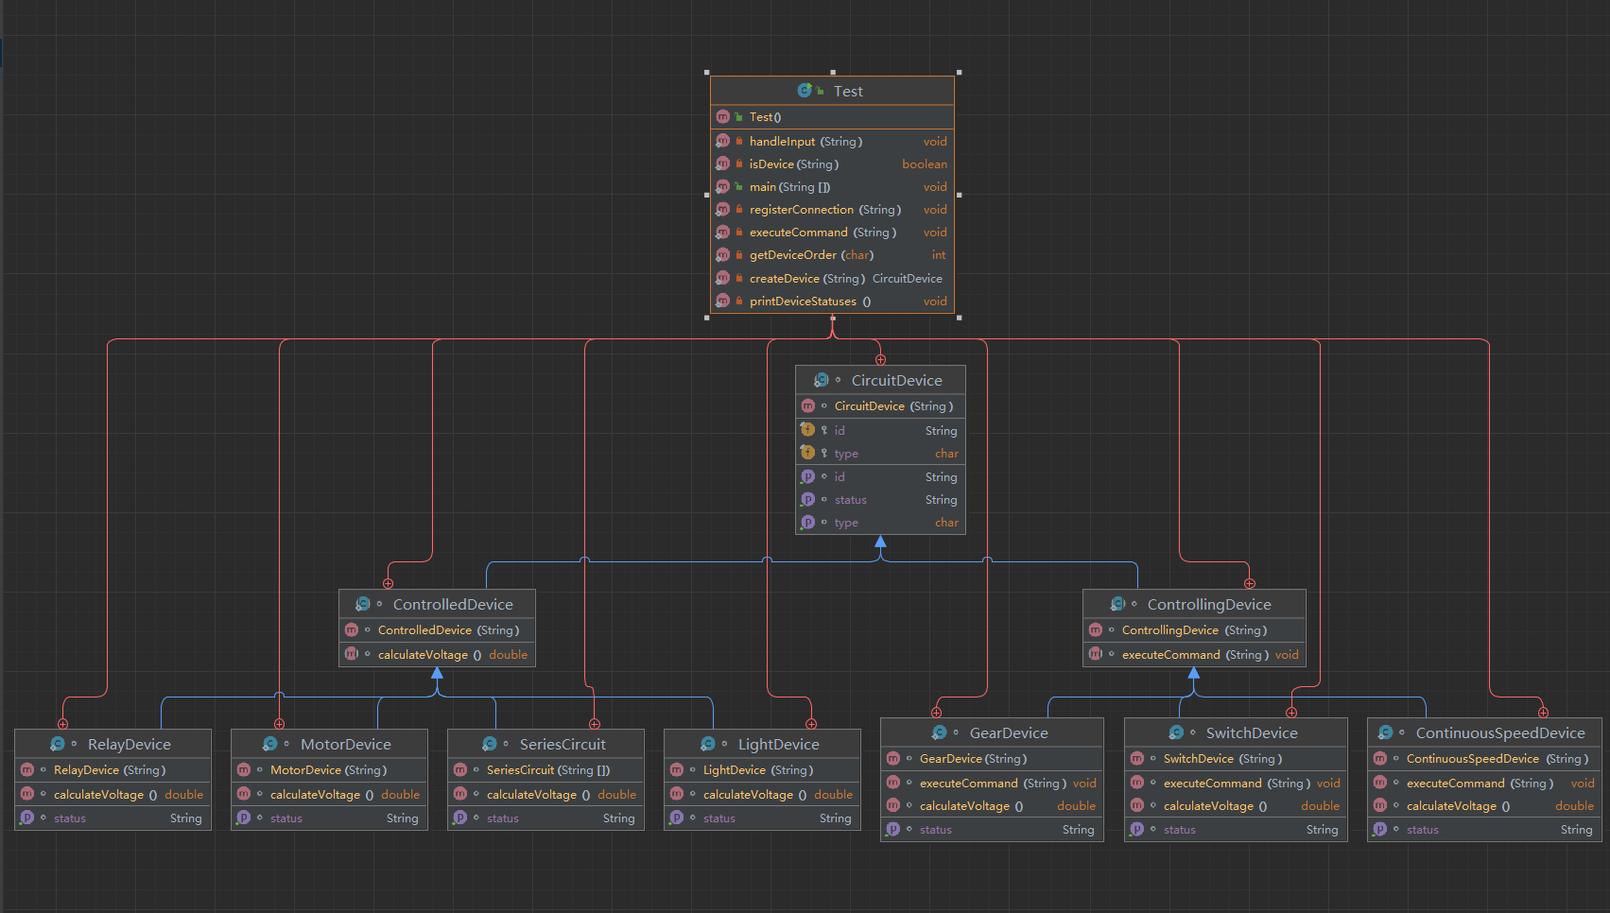
Task: Select MotorDevice(String) constructor row
Action: 329,769
